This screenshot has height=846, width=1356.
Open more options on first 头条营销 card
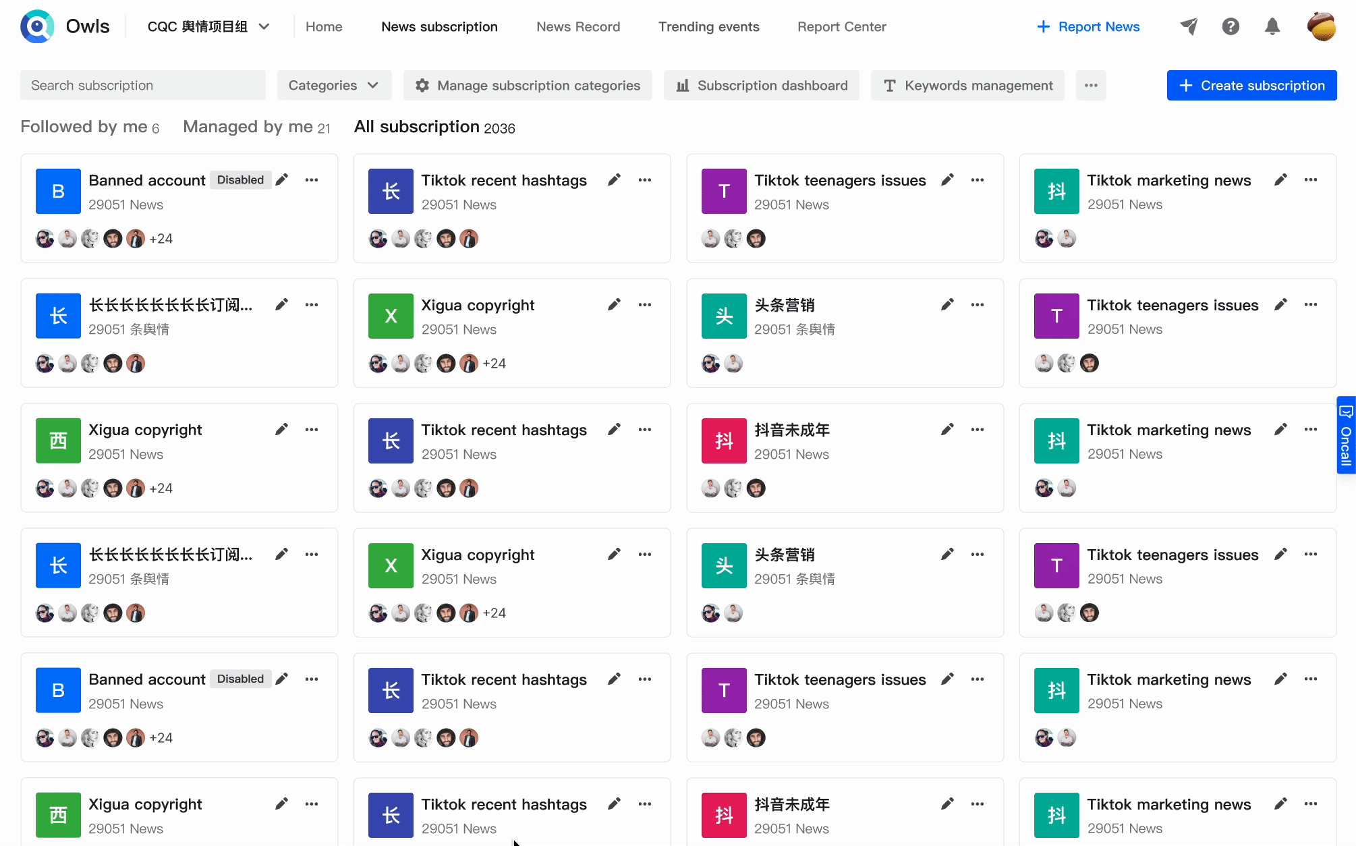(x=978, y=304)
